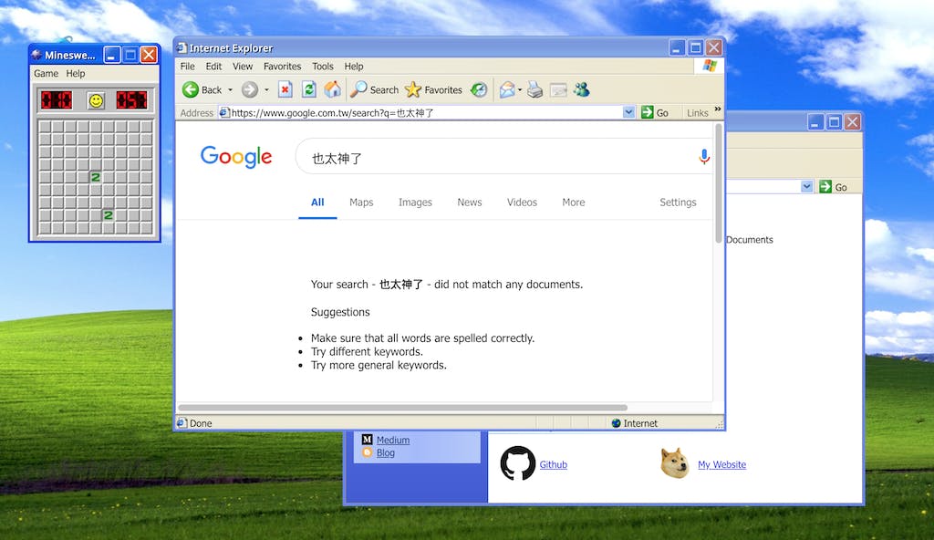Refresh the page using the Refresh icon
The width and height of the screenshot is (934, 540).
[x=309, y=89]
